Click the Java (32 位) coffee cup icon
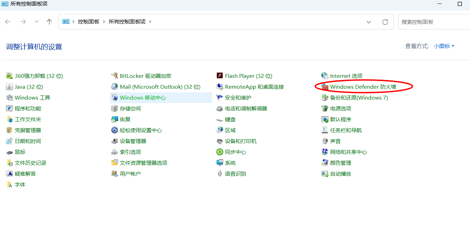The height and width of the screenshot is (236, 470). pos(9,87)
